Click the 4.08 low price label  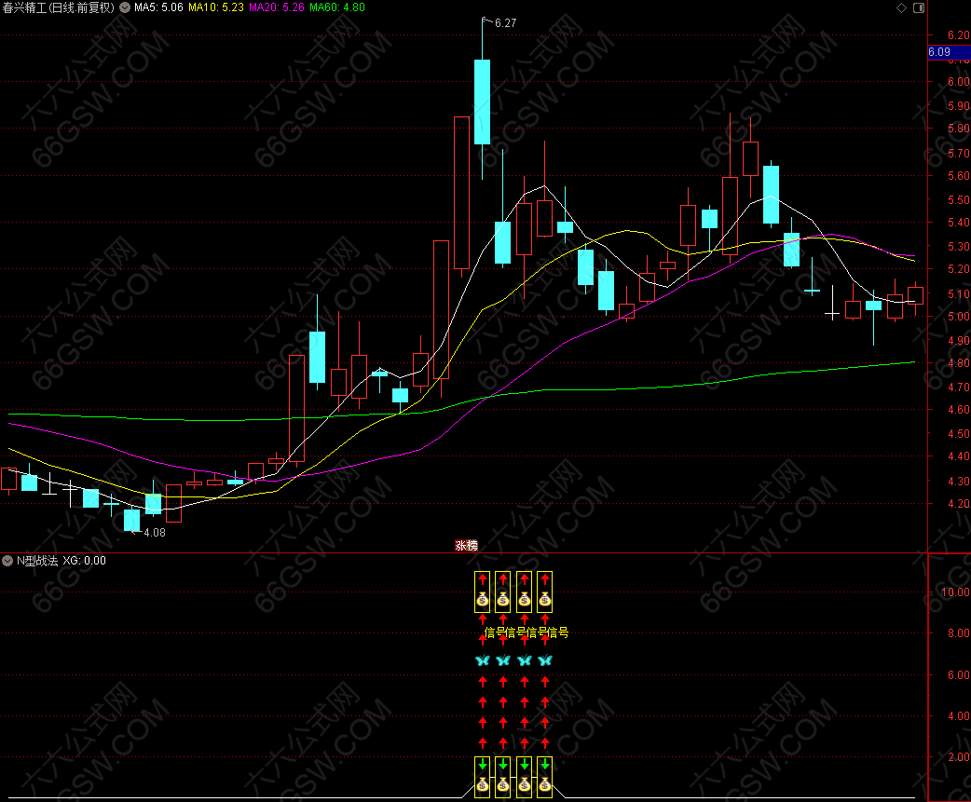click(154, 532)
